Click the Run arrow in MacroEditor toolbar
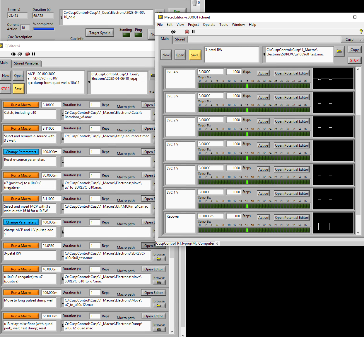 pyautogui.click(x=173, y=32)
